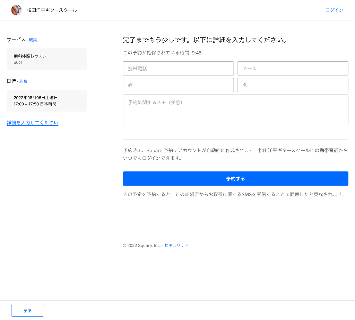The width and height of the screenshot is (355, 320).
Task: Click the 完了までもう少しです heading
Action: (x=205, y=40)
